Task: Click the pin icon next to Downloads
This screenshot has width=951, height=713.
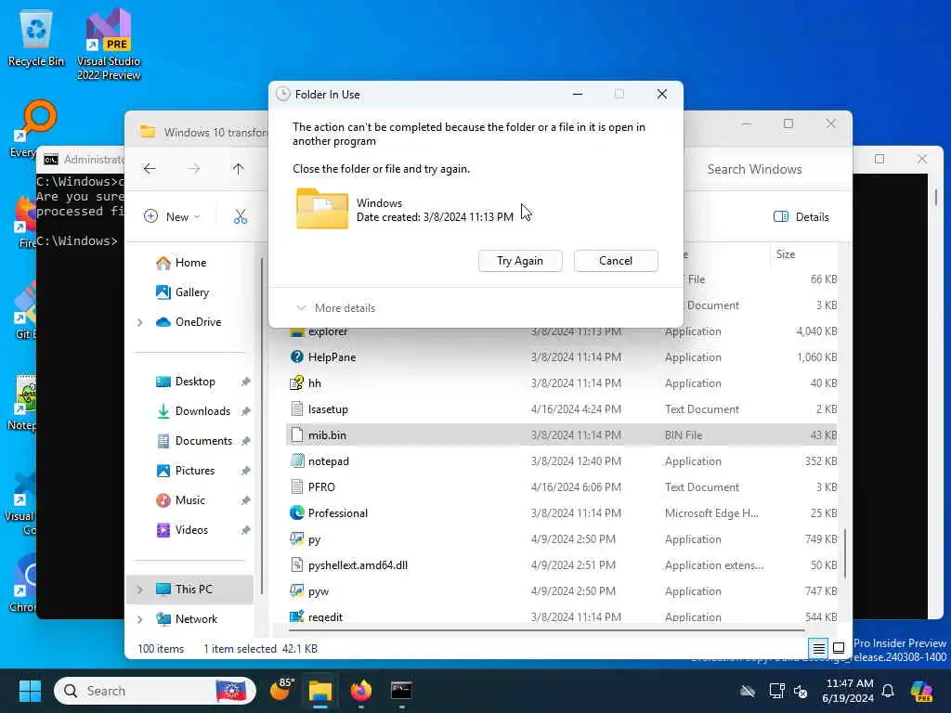Action: (x=245, y=411)
